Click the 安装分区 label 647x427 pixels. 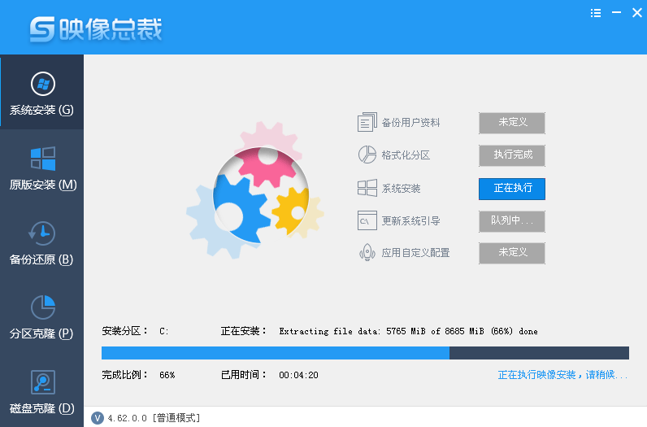coord(124,331)
